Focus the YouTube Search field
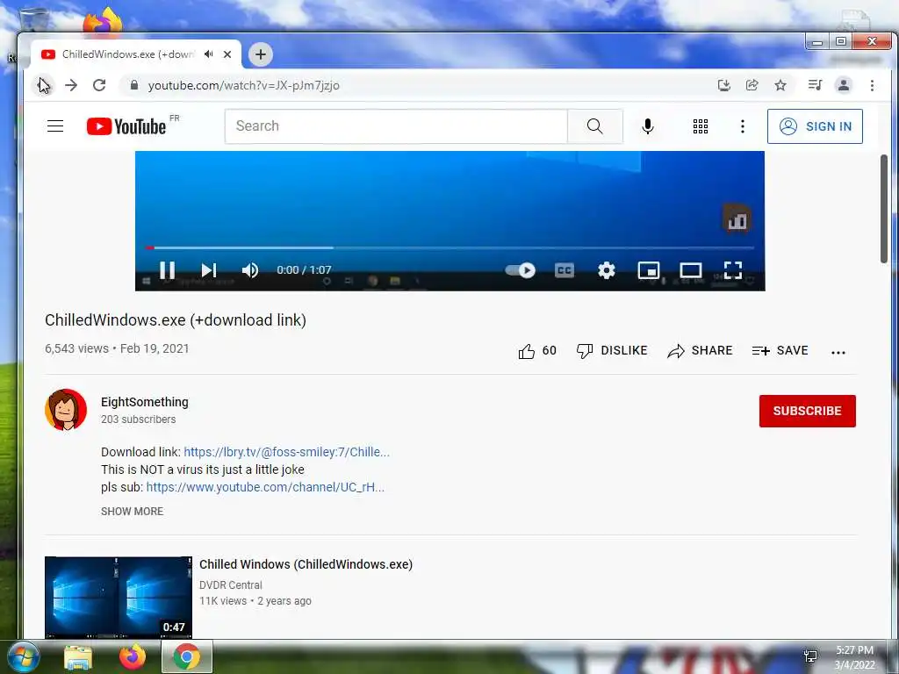Viewport: 899px width, 674px height. click(x=396, y=126)
